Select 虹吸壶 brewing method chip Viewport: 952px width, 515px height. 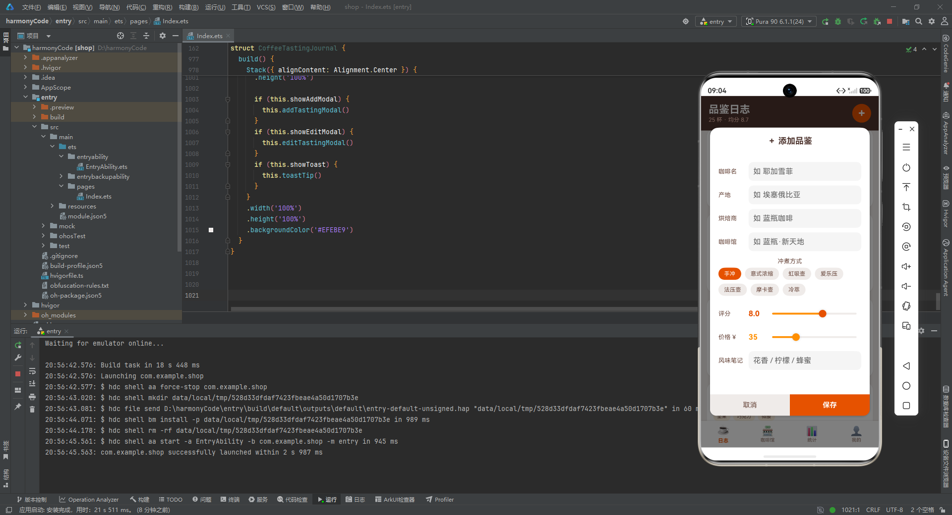(797, 274)
